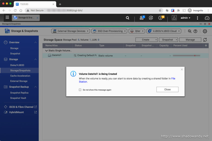Image resolution: width=212 pixels, height=141 pixels.
Task: Click the search magnifier icon in top bar
Action: pyautogui.click(x=127, y=18)
